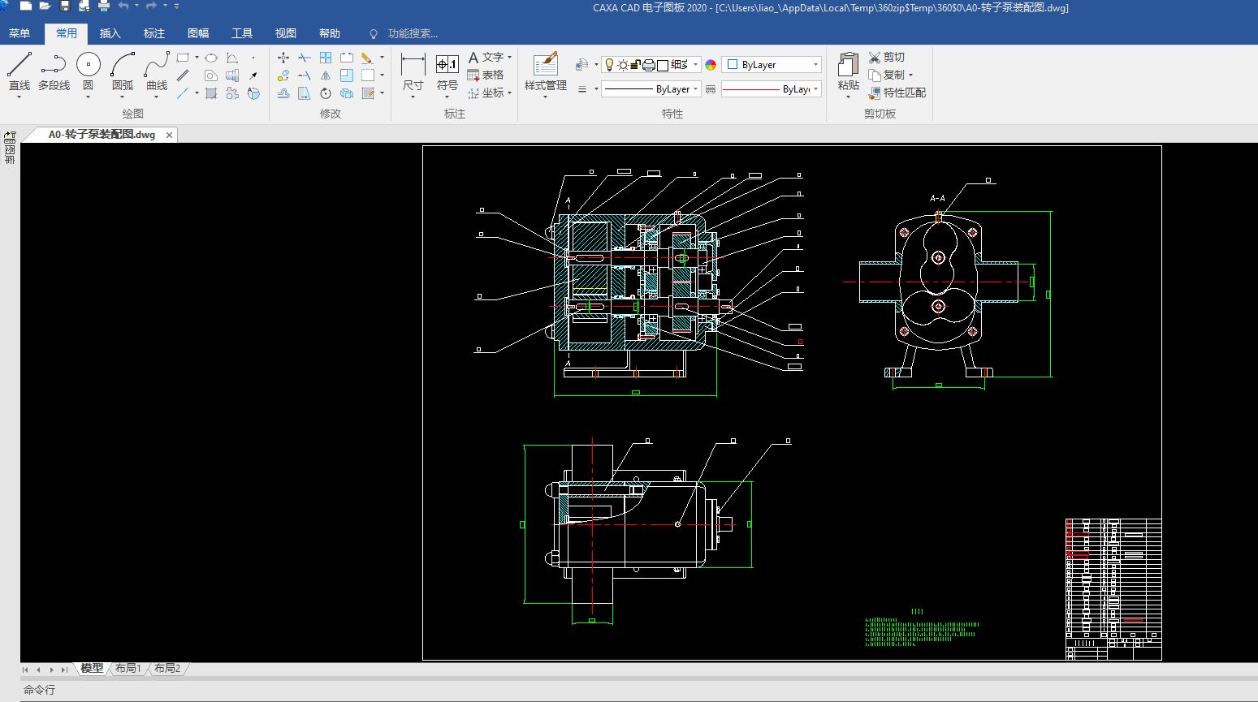Click the 剪切 cut button
The height and width of the screenshot is (702, 1258).
(x=887, y=57)
